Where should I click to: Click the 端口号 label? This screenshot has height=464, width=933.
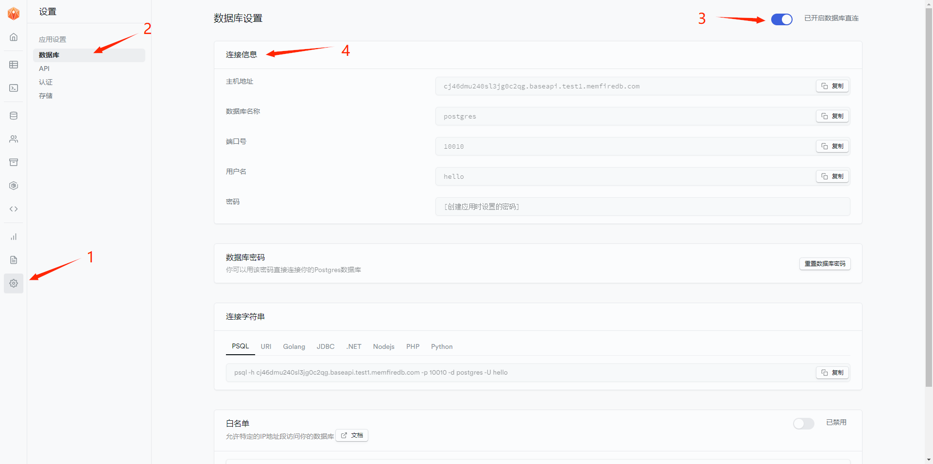[236, 141]
